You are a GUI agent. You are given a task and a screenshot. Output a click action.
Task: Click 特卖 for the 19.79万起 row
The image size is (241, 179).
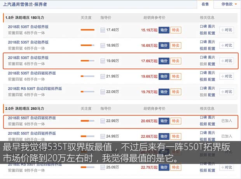[176, 92]
